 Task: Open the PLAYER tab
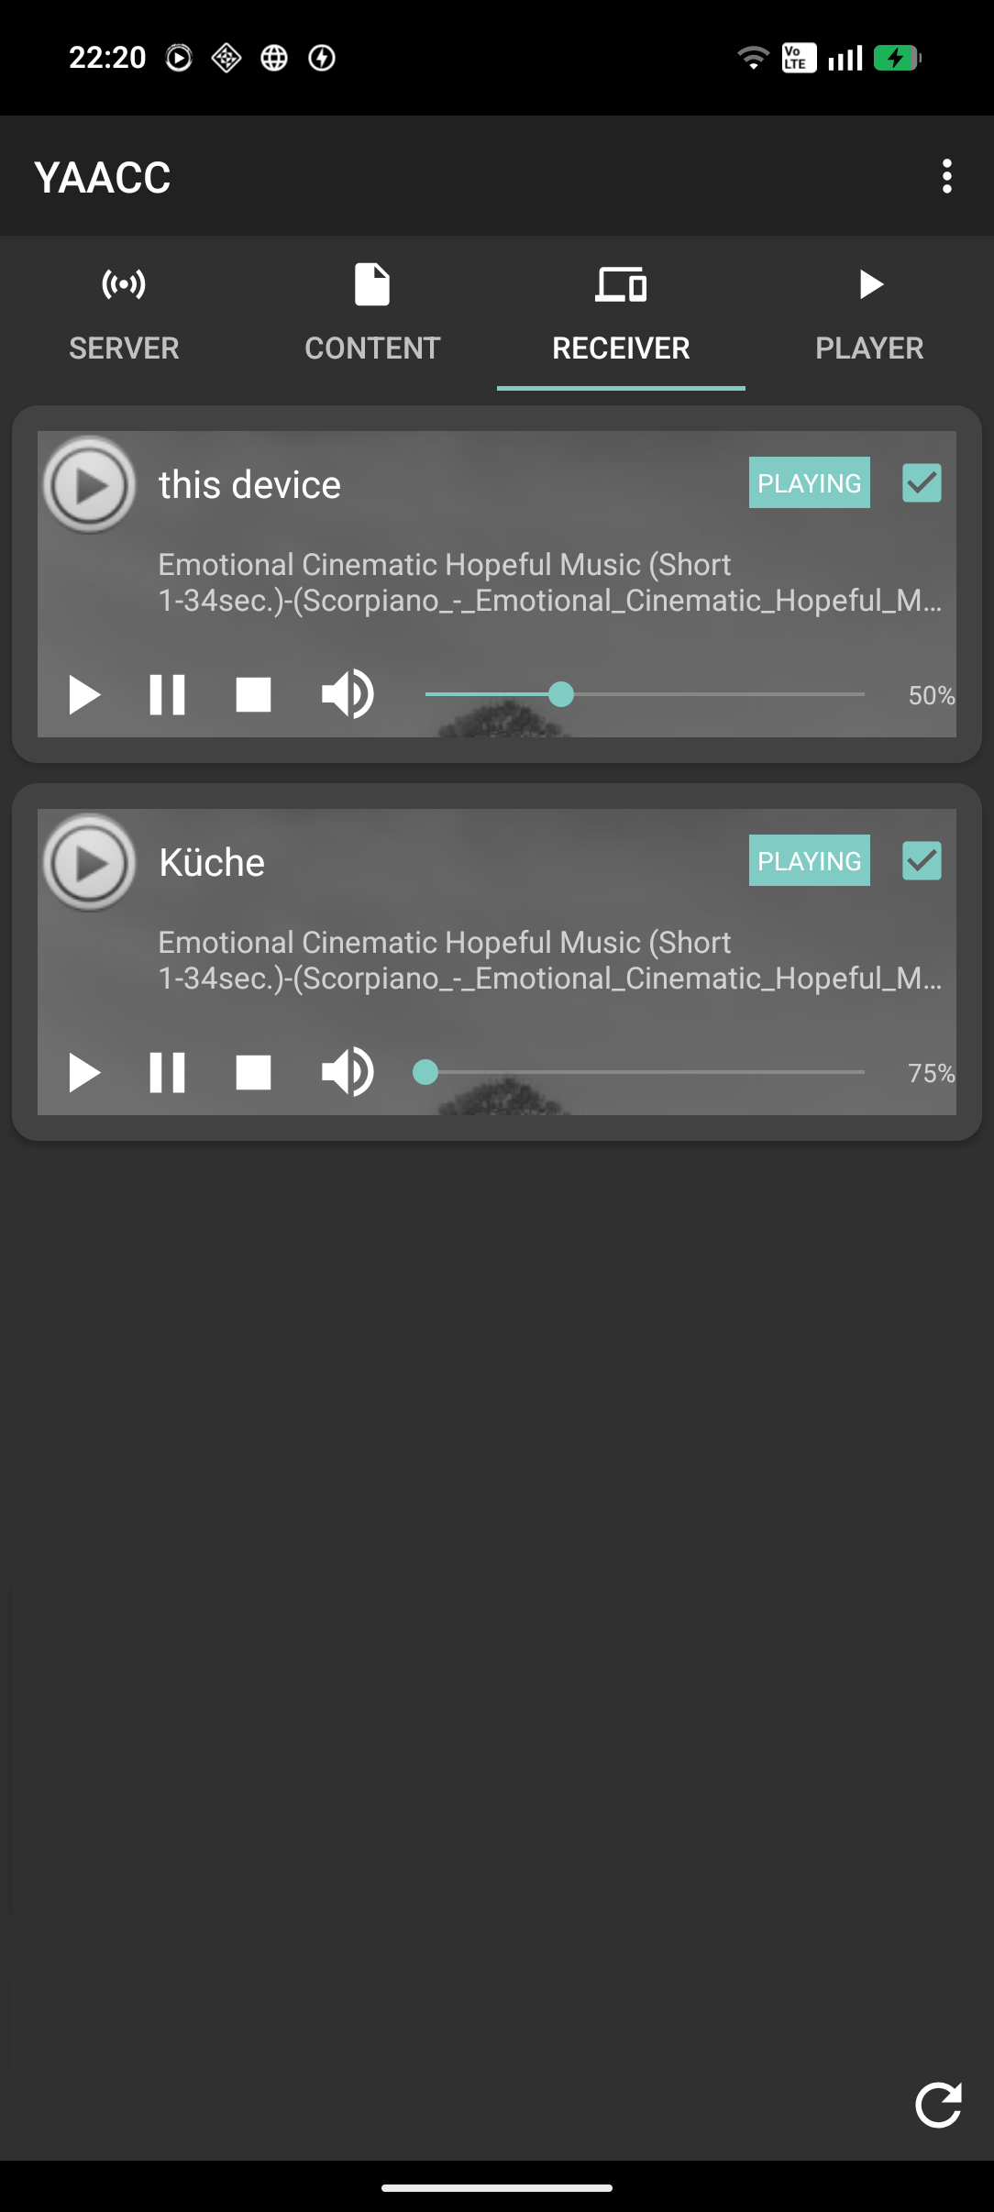click(869, 314)
